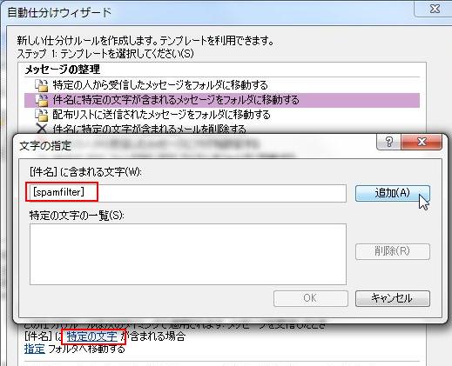Viewport: 452px width, 366px height.
Task: Close the 自動仕分けウィザード window
Action: [435, 9]
